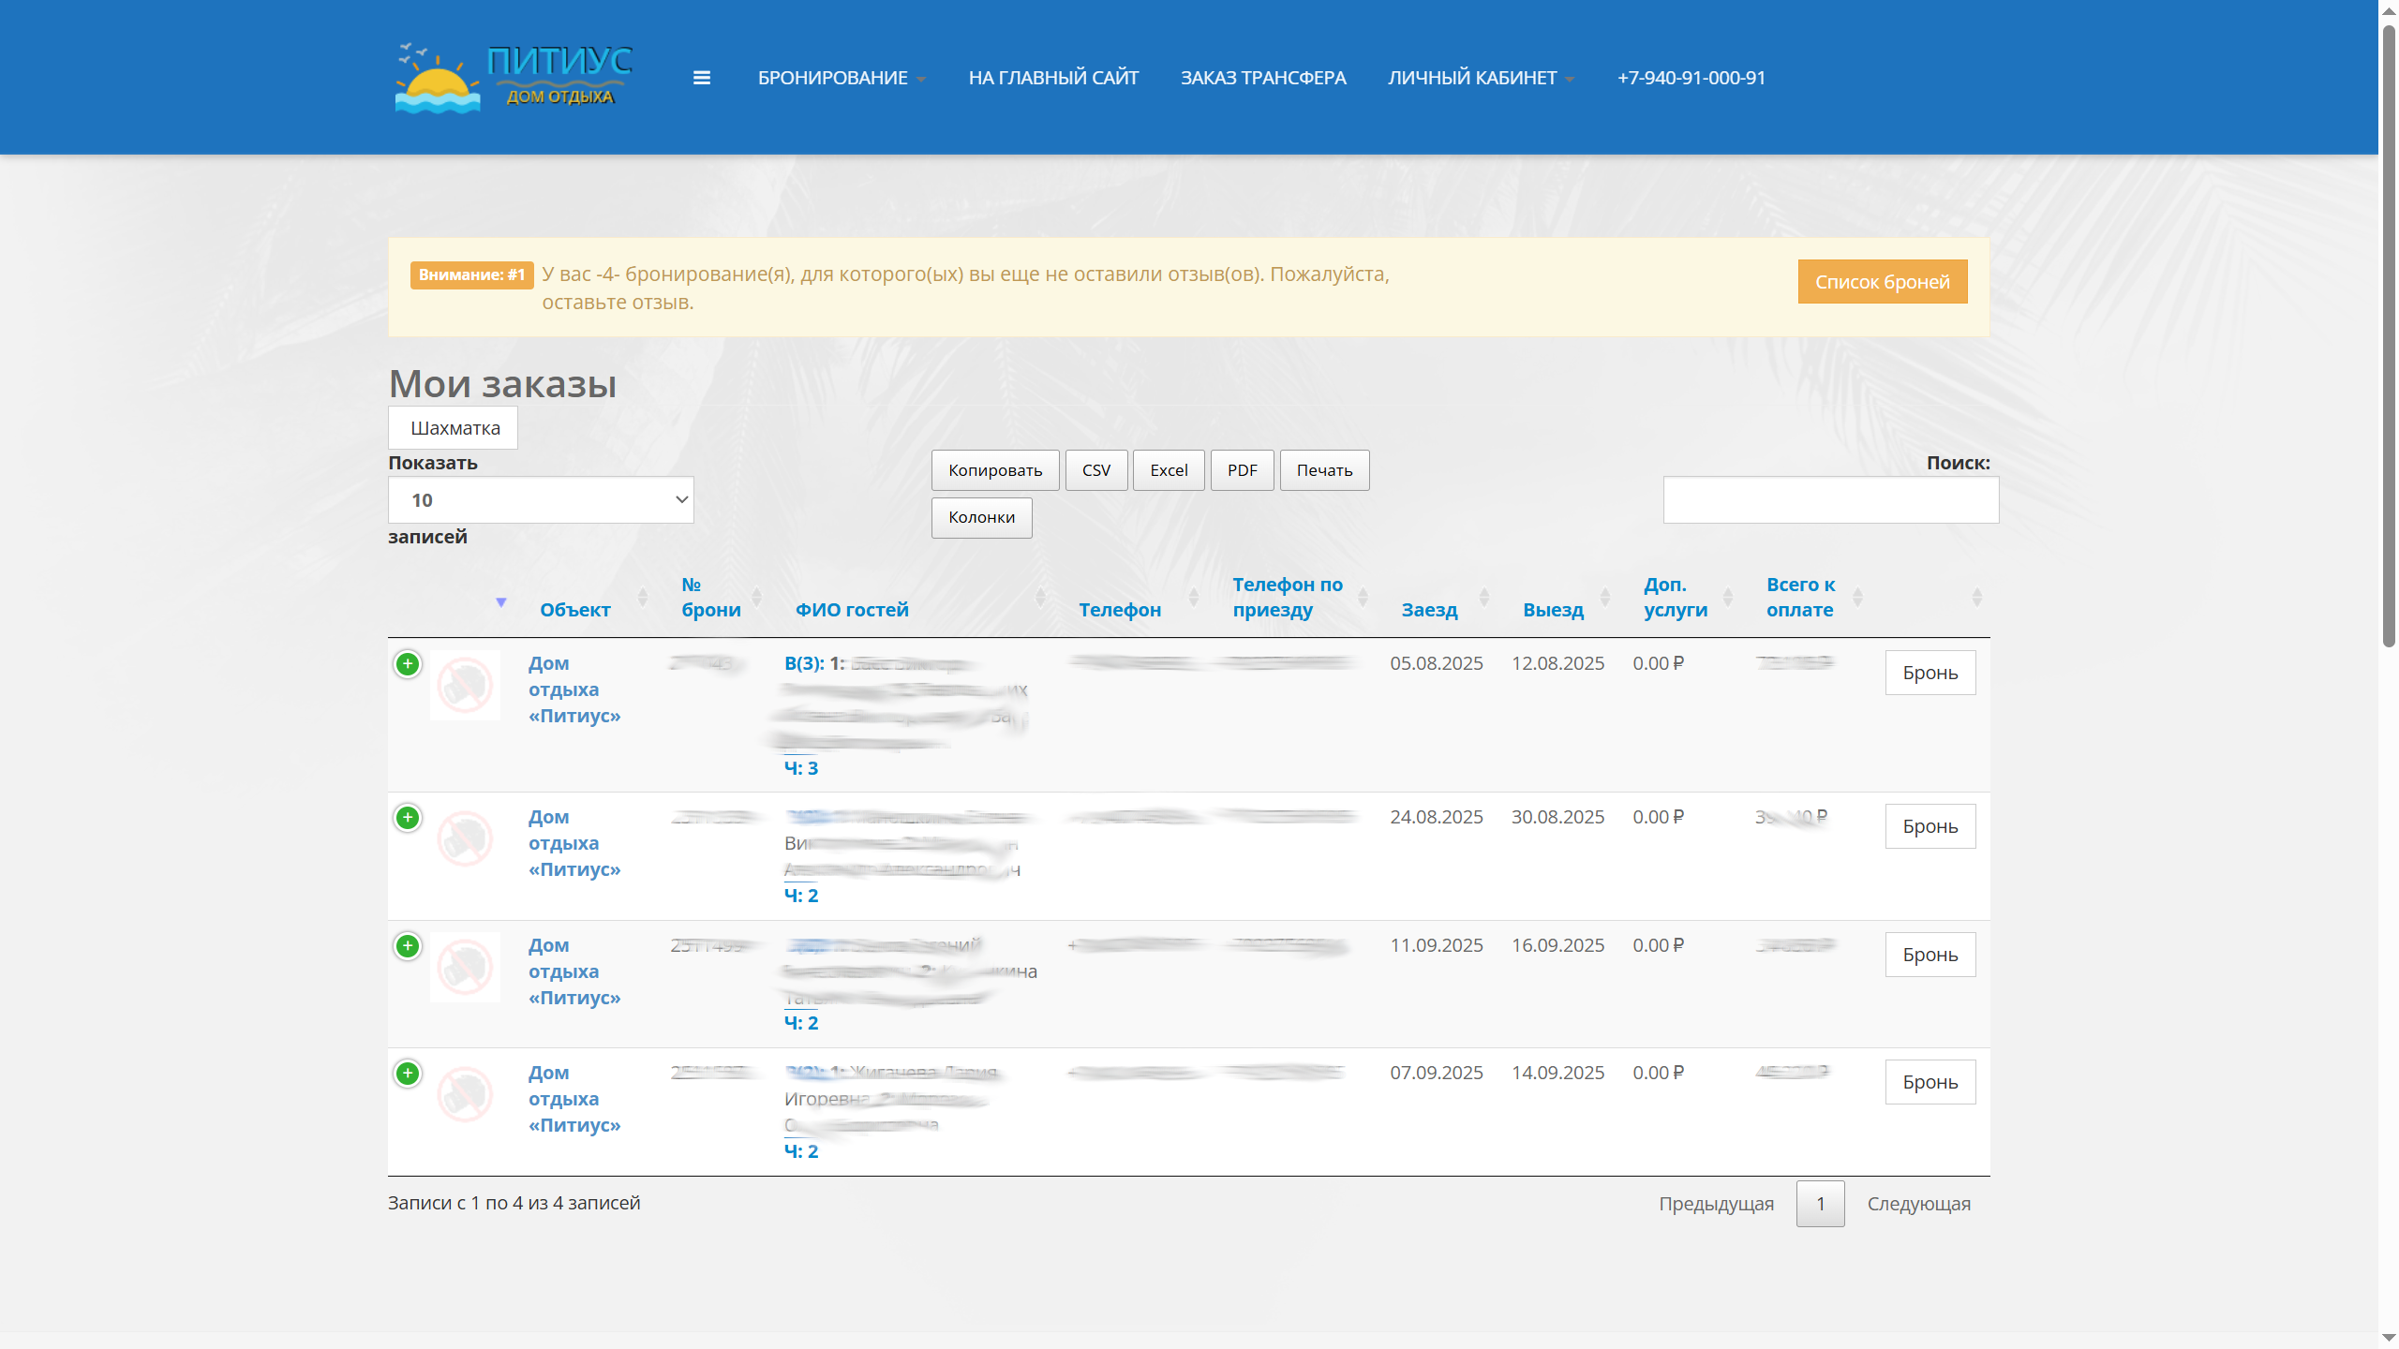The width and height of the screenshot is (2399, 1349).
Task: Click the Список броней button
Action: click(1882, 282)
